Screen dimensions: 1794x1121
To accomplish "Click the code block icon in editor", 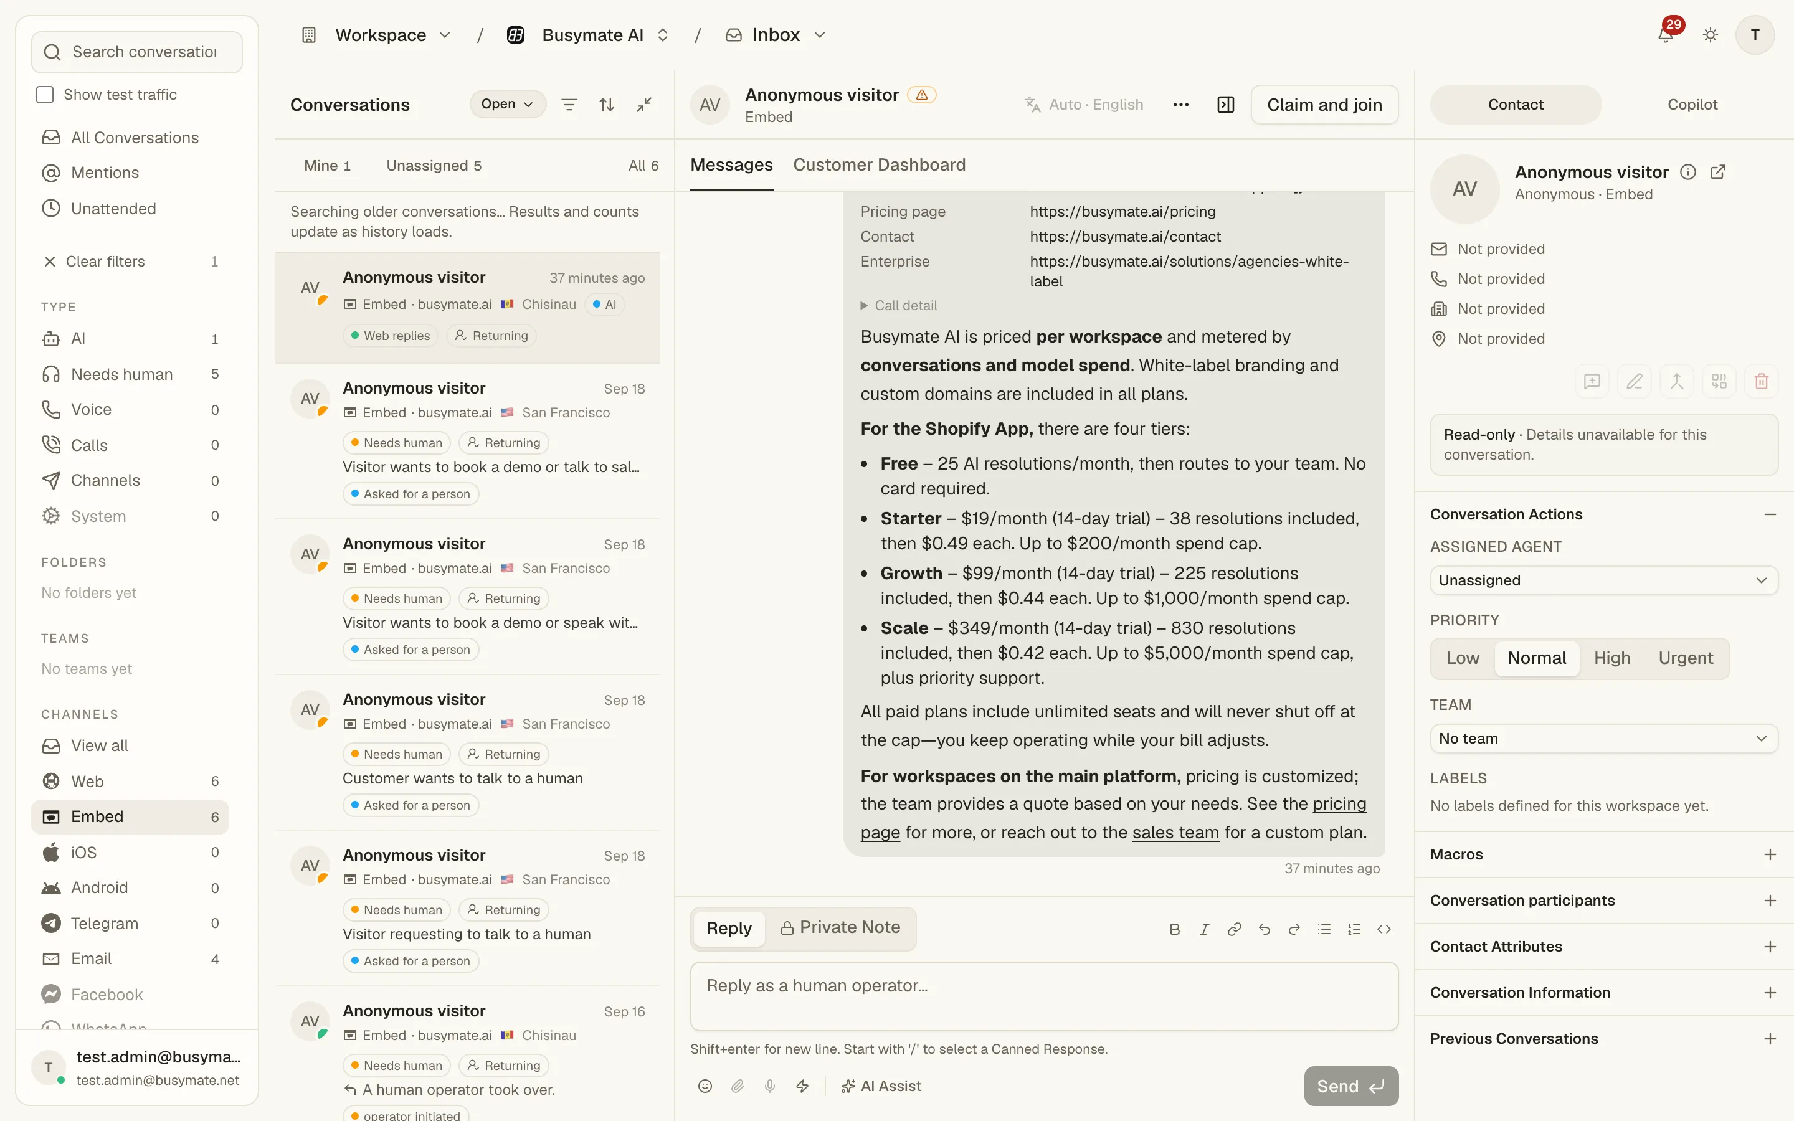I will (1384, 929).
